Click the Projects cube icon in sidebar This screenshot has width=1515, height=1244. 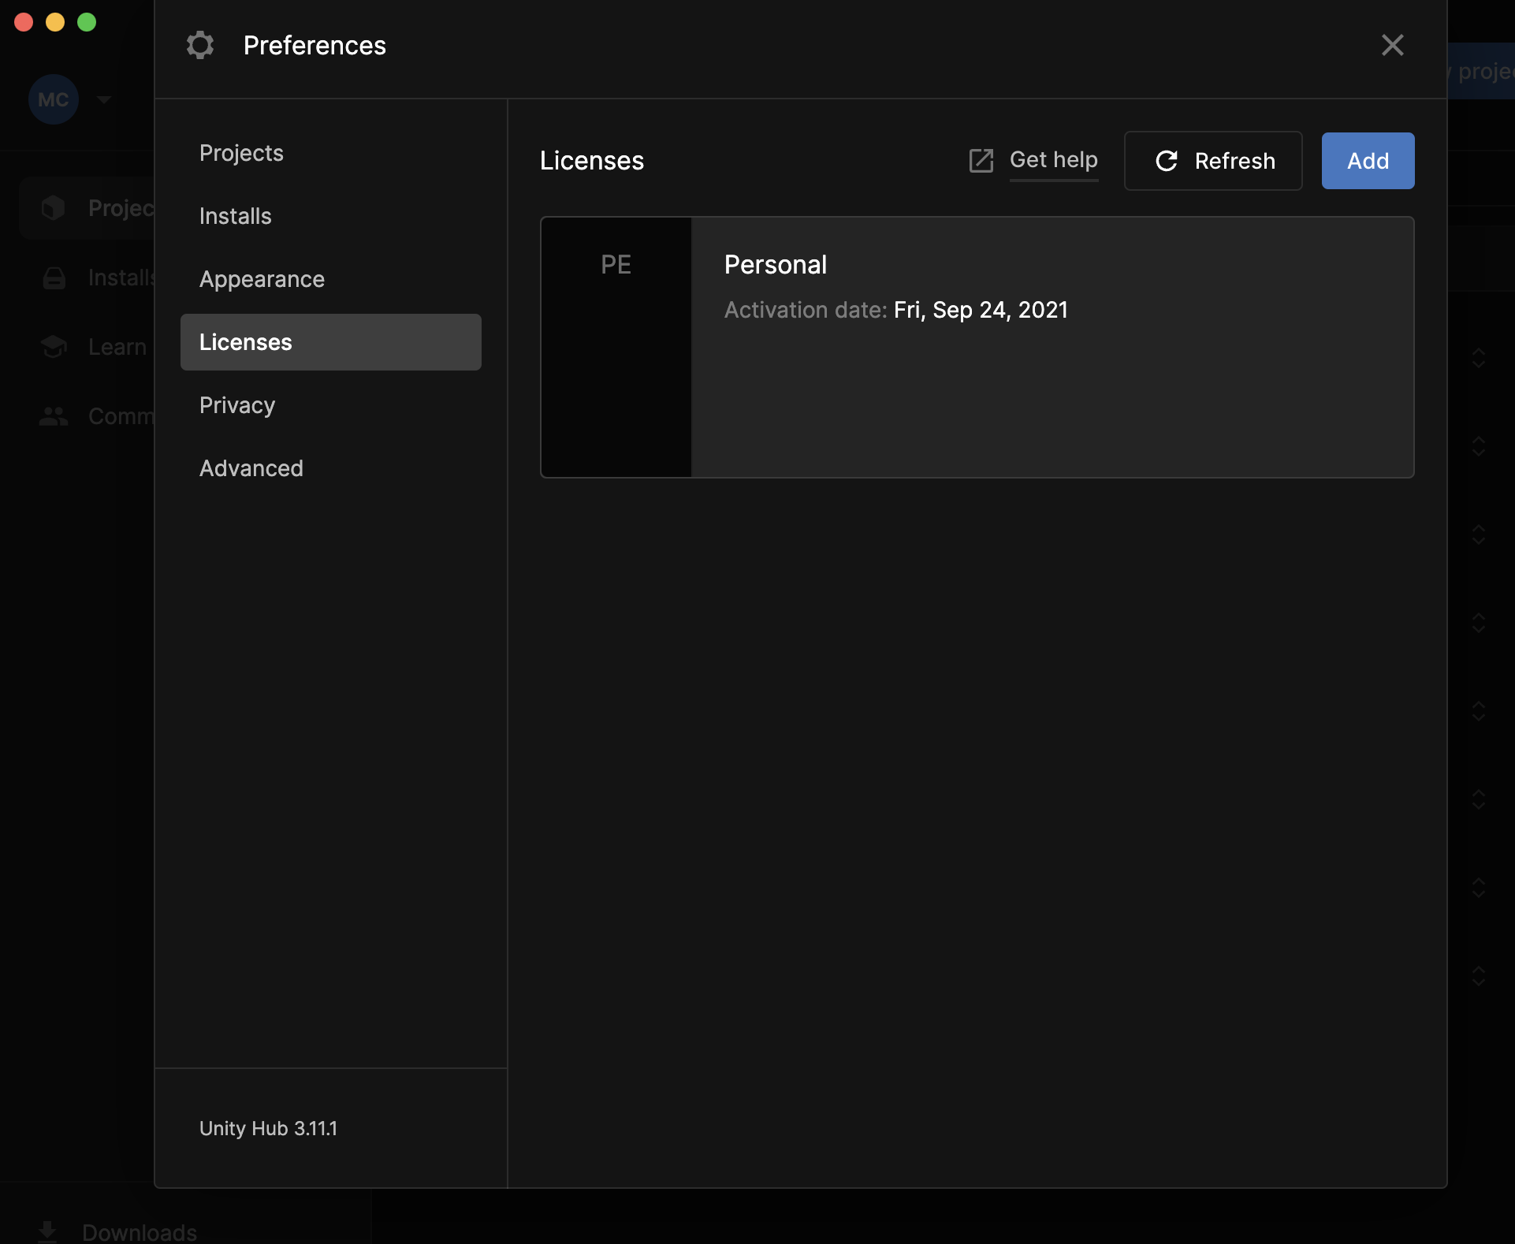[x=54, y=208]
